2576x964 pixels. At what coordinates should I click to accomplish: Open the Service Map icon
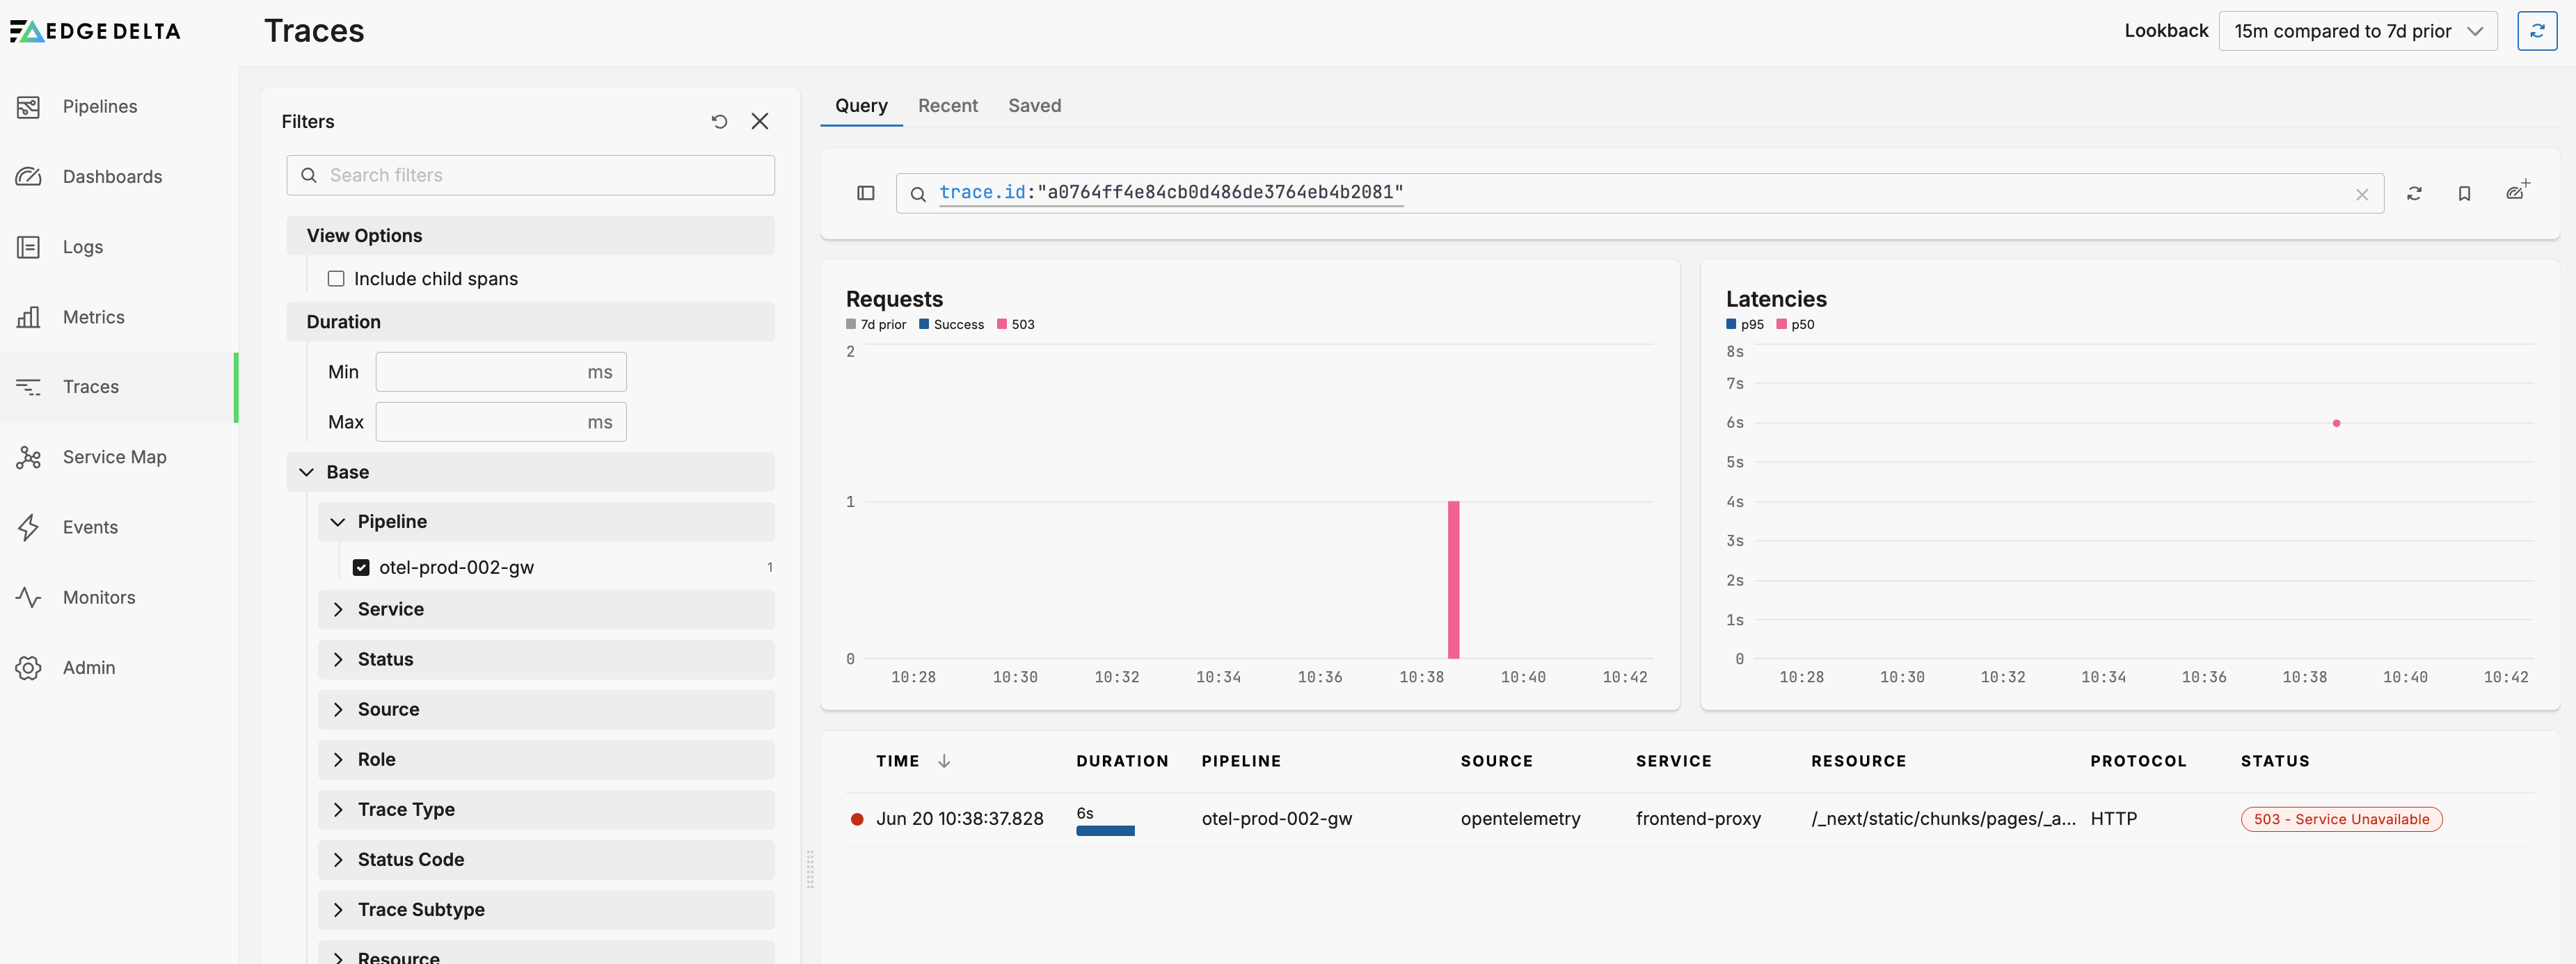click(28, 457)
